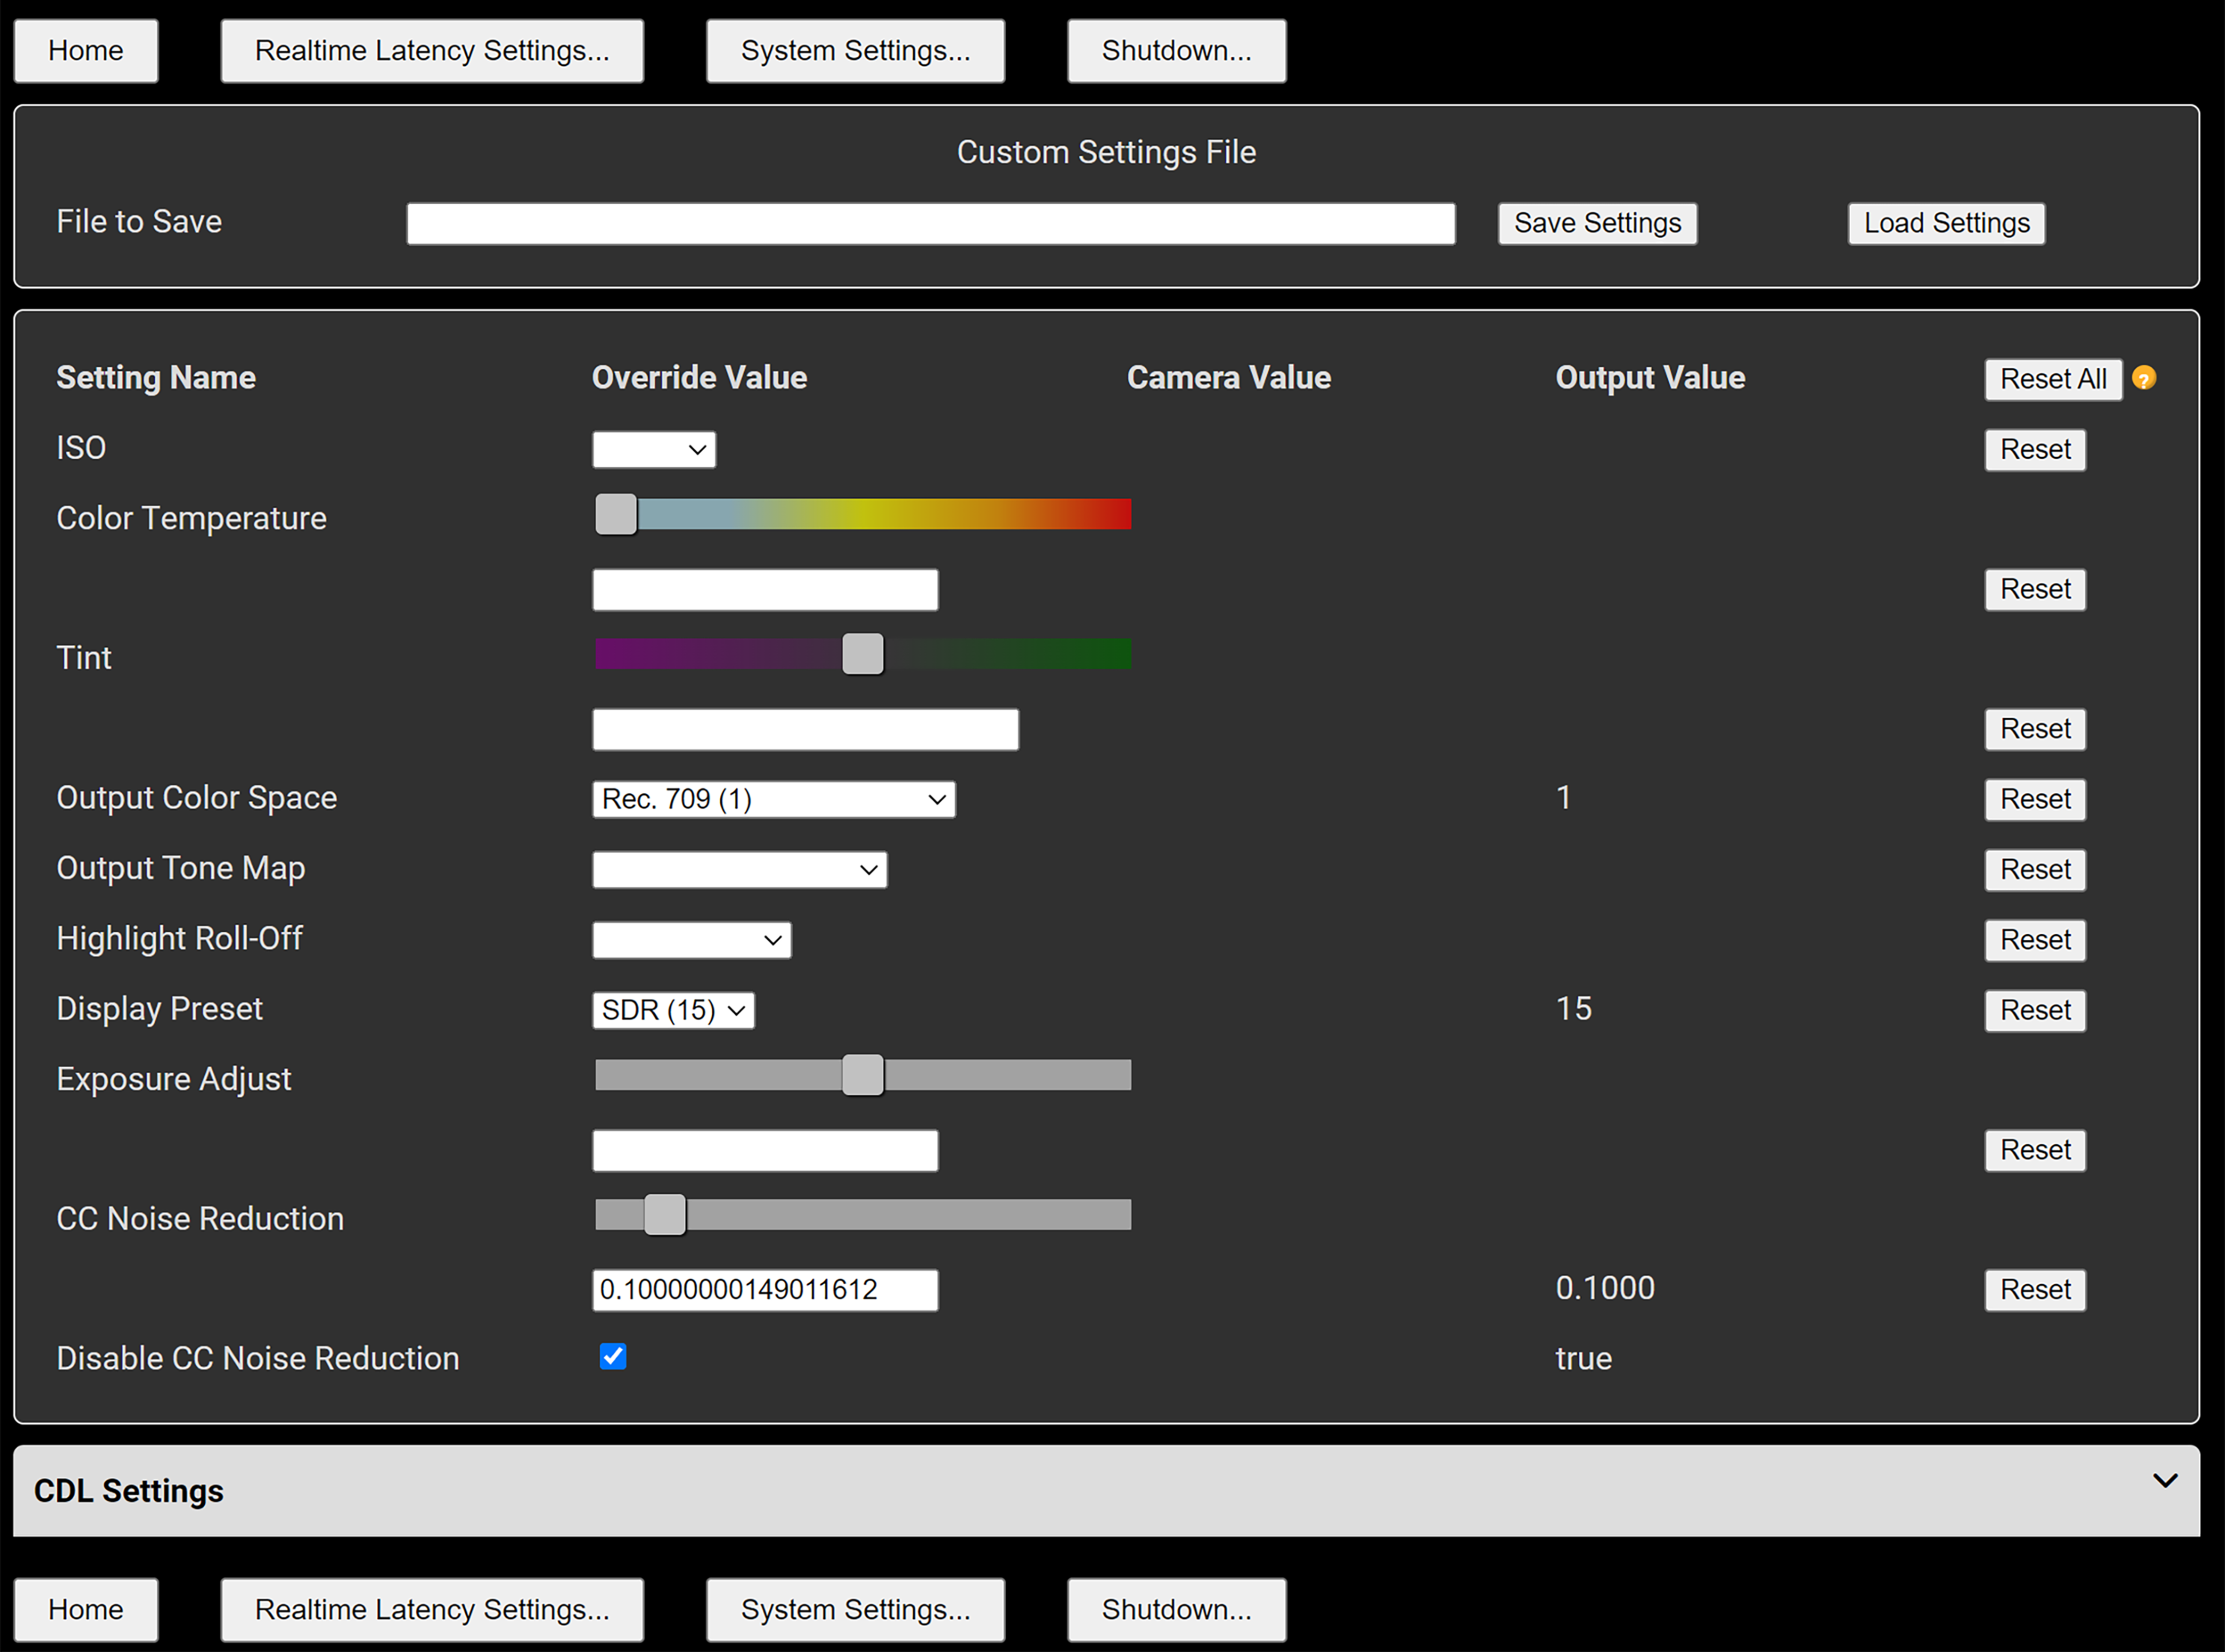
Task: Click the File to Save text field
Action: click(x=930, y=223)
